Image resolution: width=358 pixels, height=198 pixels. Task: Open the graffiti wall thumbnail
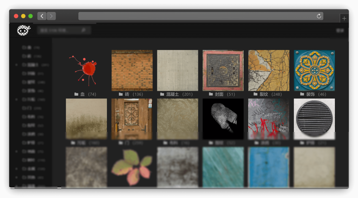(x=268, y=119)
